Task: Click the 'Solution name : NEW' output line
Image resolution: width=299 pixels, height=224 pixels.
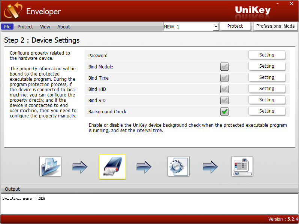Action: coord(24,198)
